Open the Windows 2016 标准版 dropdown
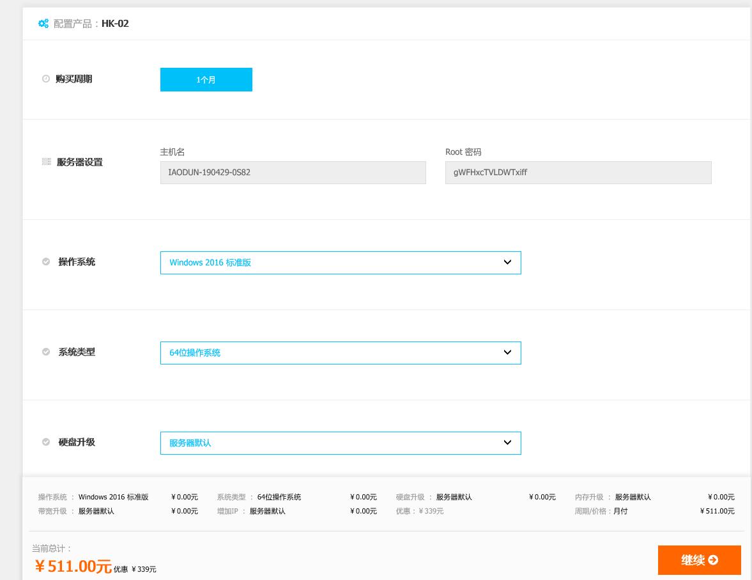 pos(340,263)
